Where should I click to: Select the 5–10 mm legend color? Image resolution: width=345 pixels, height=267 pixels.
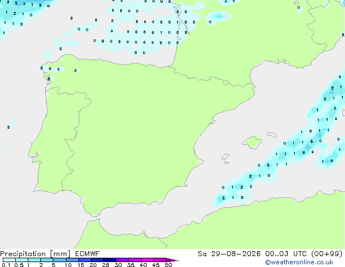click(59, 260)
